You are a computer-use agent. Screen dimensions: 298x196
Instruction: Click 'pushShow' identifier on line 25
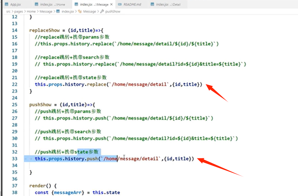point(40,105)
